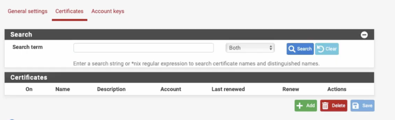395x120 pixels.
Task: Click the green Add button with plus icon
Action: coord(306,105)
